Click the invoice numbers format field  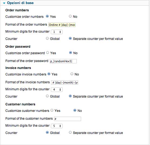click(65, 82)
